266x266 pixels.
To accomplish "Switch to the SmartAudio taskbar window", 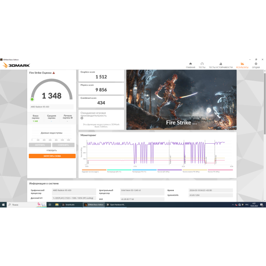I will pyautogui.click(x=71, y=205).
